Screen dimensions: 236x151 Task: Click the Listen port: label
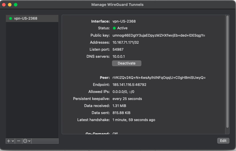100,50
